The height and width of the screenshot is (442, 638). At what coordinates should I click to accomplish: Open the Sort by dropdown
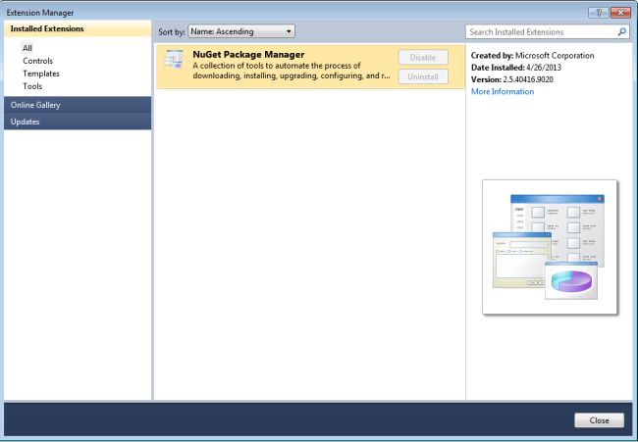pyautogui.click(x=241, y=31)
